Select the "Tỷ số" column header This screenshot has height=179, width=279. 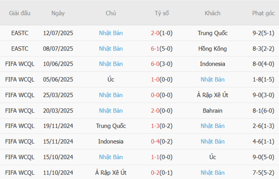tap(162, 13)
